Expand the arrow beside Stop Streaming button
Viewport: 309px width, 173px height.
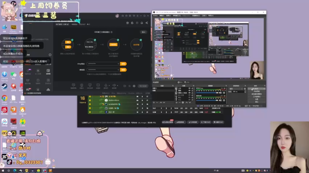[x=264, y=89]
